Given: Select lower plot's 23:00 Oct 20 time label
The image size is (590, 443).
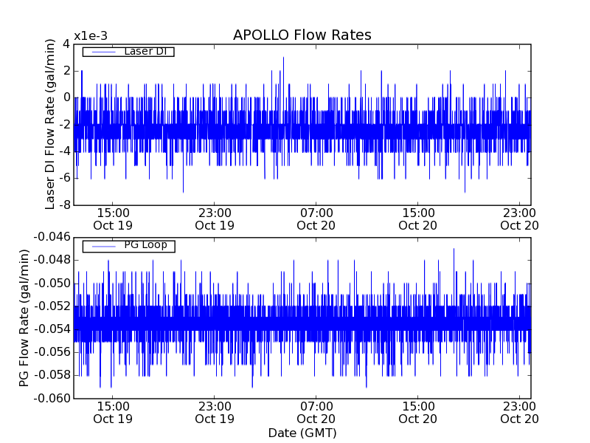Looking at the screenshot, I should pos(520,412).
